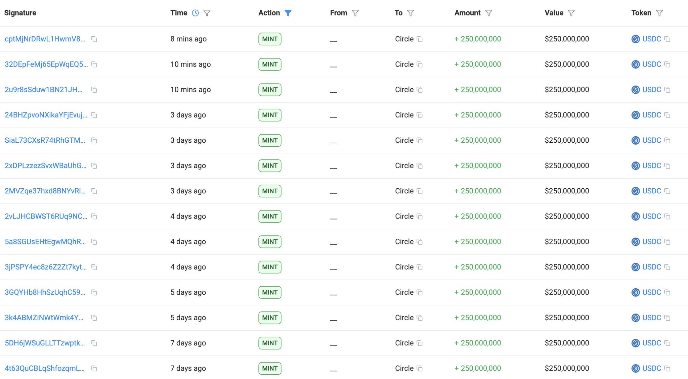Toggle time format using clock icon
The width and height of the screenshot is (688, 379).
tap(195, 13)
